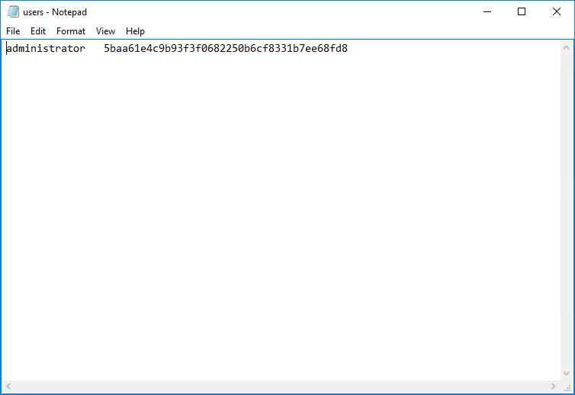The width and height of the screenshot is (575, 395).
Task: Click the resize grip in the bottom-right corner
Action: [x=567, y=387]
